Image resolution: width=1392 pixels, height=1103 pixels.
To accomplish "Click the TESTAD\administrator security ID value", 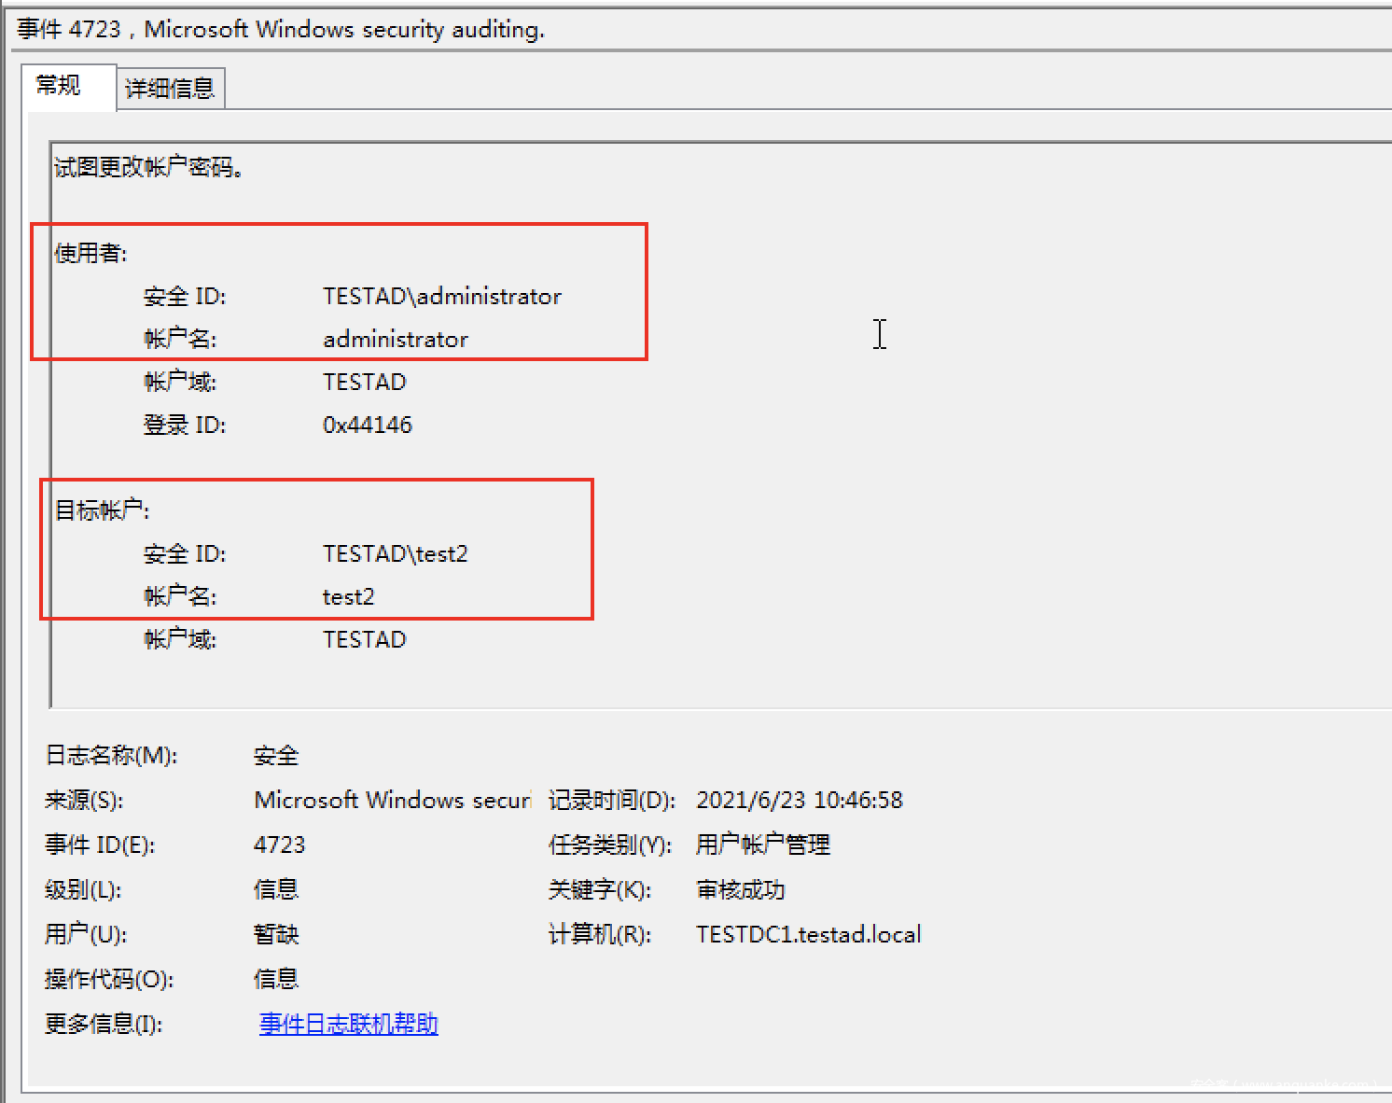I will click(442, 296).
